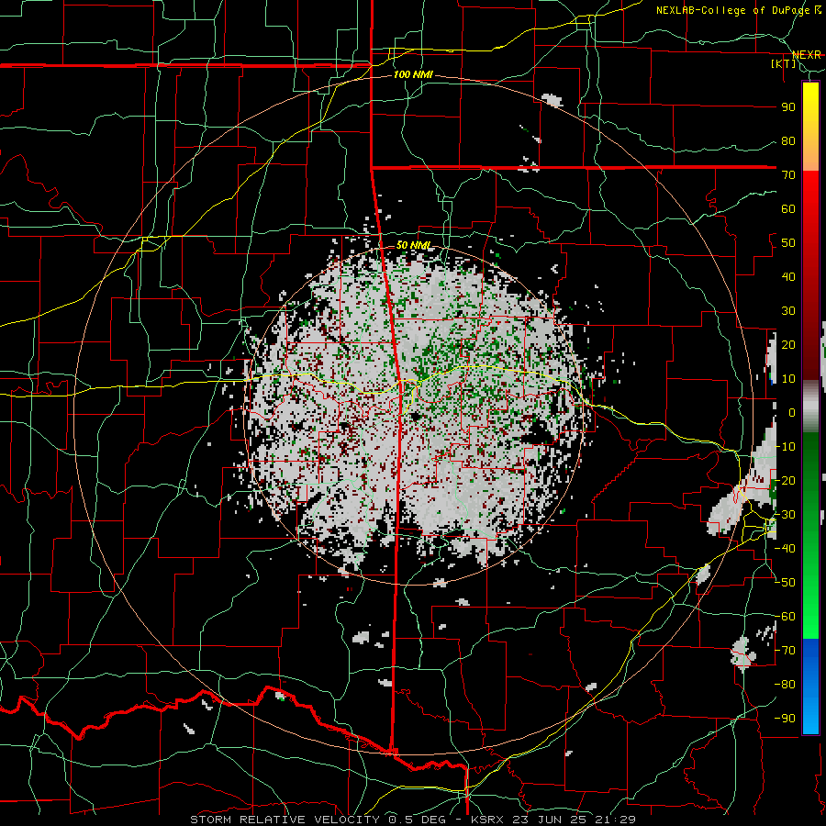Click the gray zero-velocity band of the color bar
The height and width of the screenshot is (826, 826).
pyautogui.click(x=810, y=407)
